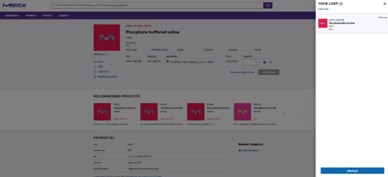Screen dimensions: 388x177
Task: Select the SGD price value
Action: point(232,61)
